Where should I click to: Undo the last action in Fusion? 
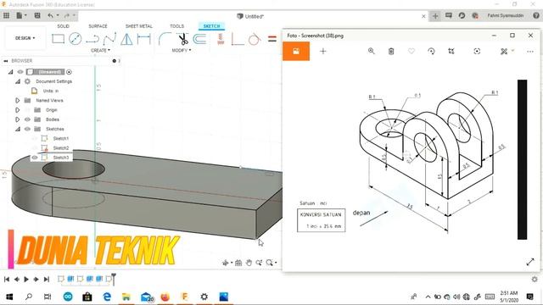tap(51, 15)
